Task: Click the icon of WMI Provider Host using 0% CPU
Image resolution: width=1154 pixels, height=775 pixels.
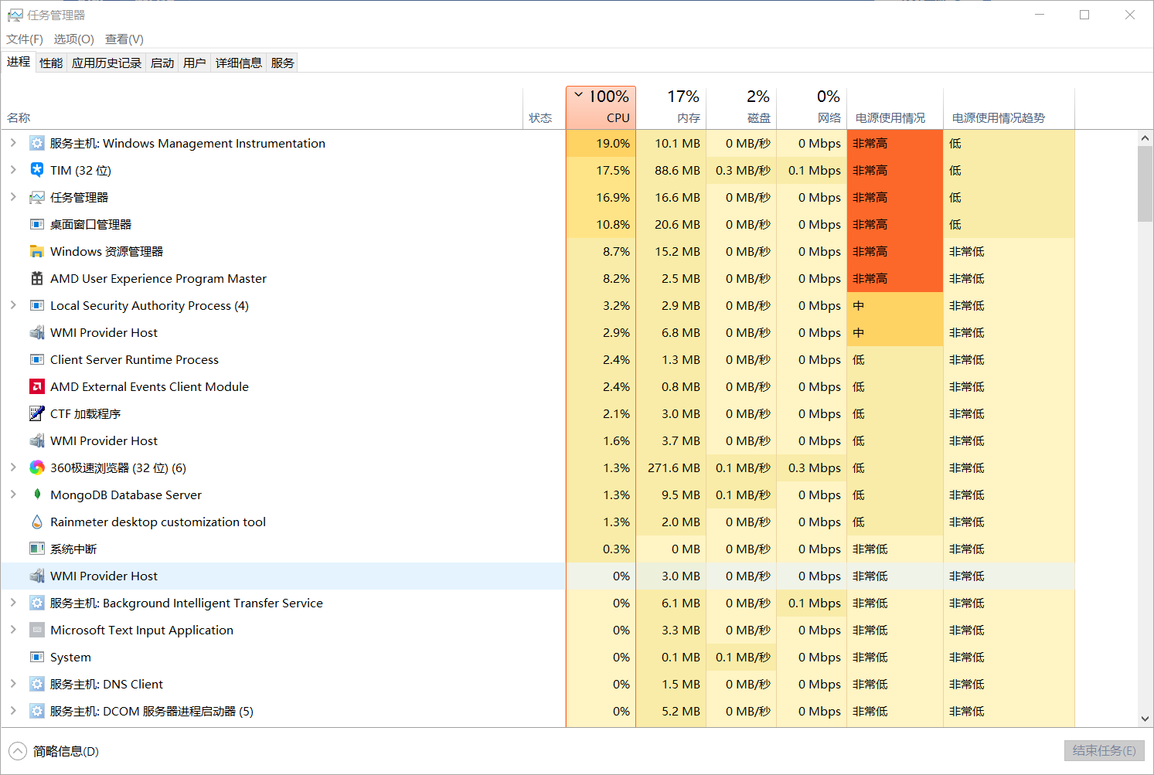Action: (37, 576)
